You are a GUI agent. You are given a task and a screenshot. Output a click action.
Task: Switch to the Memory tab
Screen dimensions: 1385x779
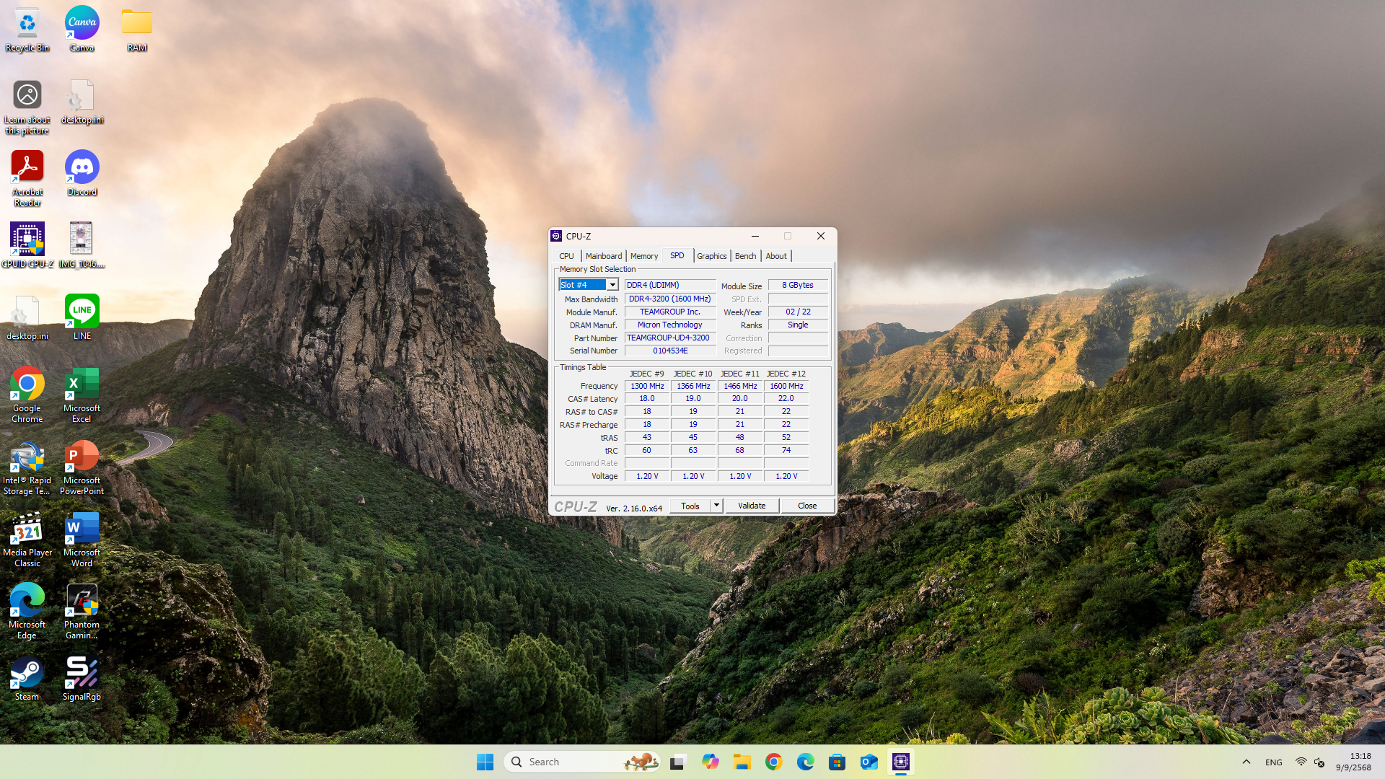pos(643,256)
